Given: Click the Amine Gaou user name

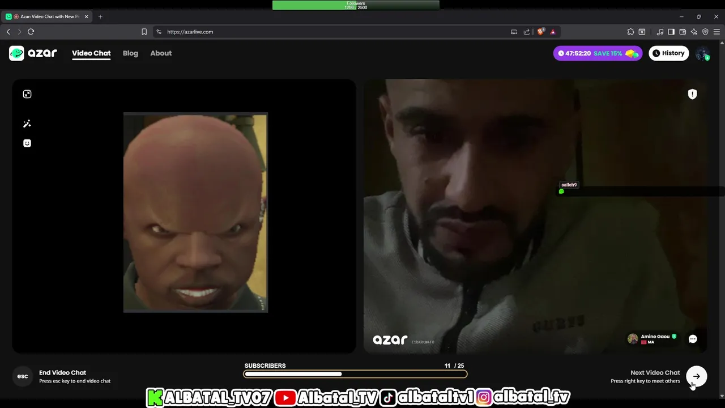Looking at the screenshot, I should (655, 337).
